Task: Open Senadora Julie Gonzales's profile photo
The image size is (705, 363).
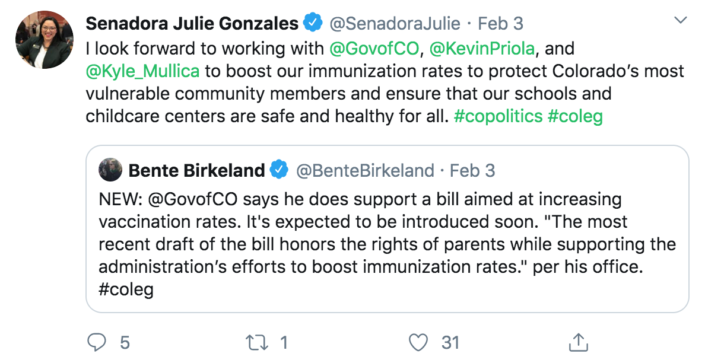Action: [x=45, y=40]
